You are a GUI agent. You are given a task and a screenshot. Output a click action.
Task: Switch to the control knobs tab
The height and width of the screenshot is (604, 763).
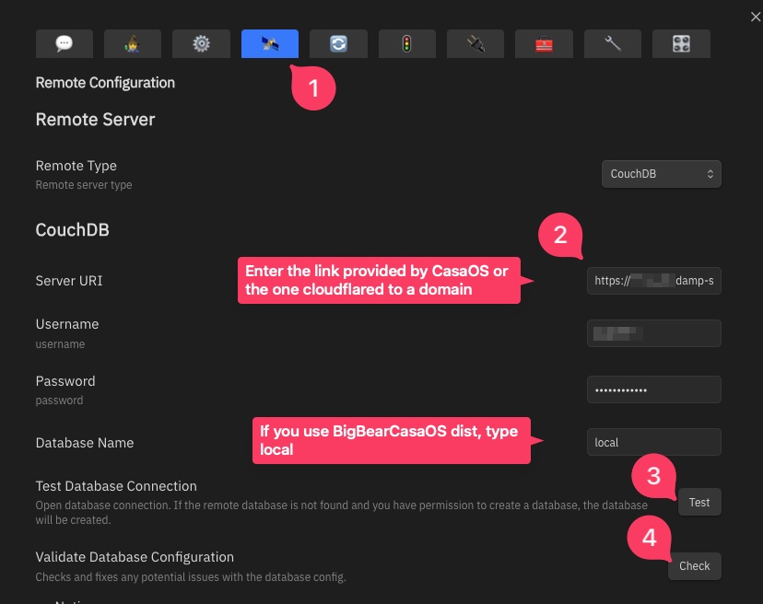[x=681, y=44]
